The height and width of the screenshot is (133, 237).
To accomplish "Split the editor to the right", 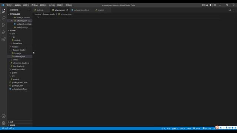I will click(230, 10).
